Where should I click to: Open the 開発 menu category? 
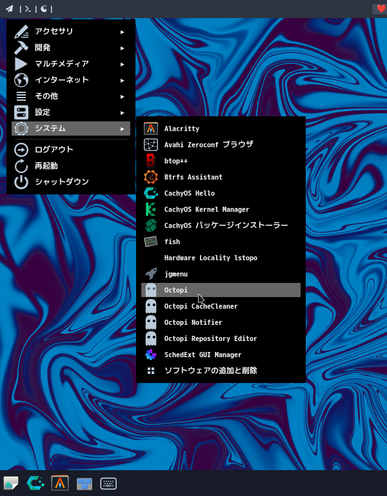click(x=71, y=48)
